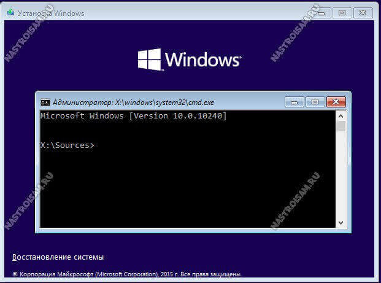This screenshot has height=283, width=381.
Task: Maximize the Установка Windows setup window
Action: (342, 13)
